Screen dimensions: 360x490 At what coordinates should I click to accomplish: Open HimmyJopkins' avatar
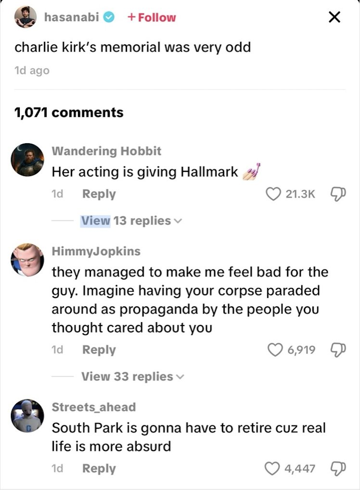click(x=27, y=260)
